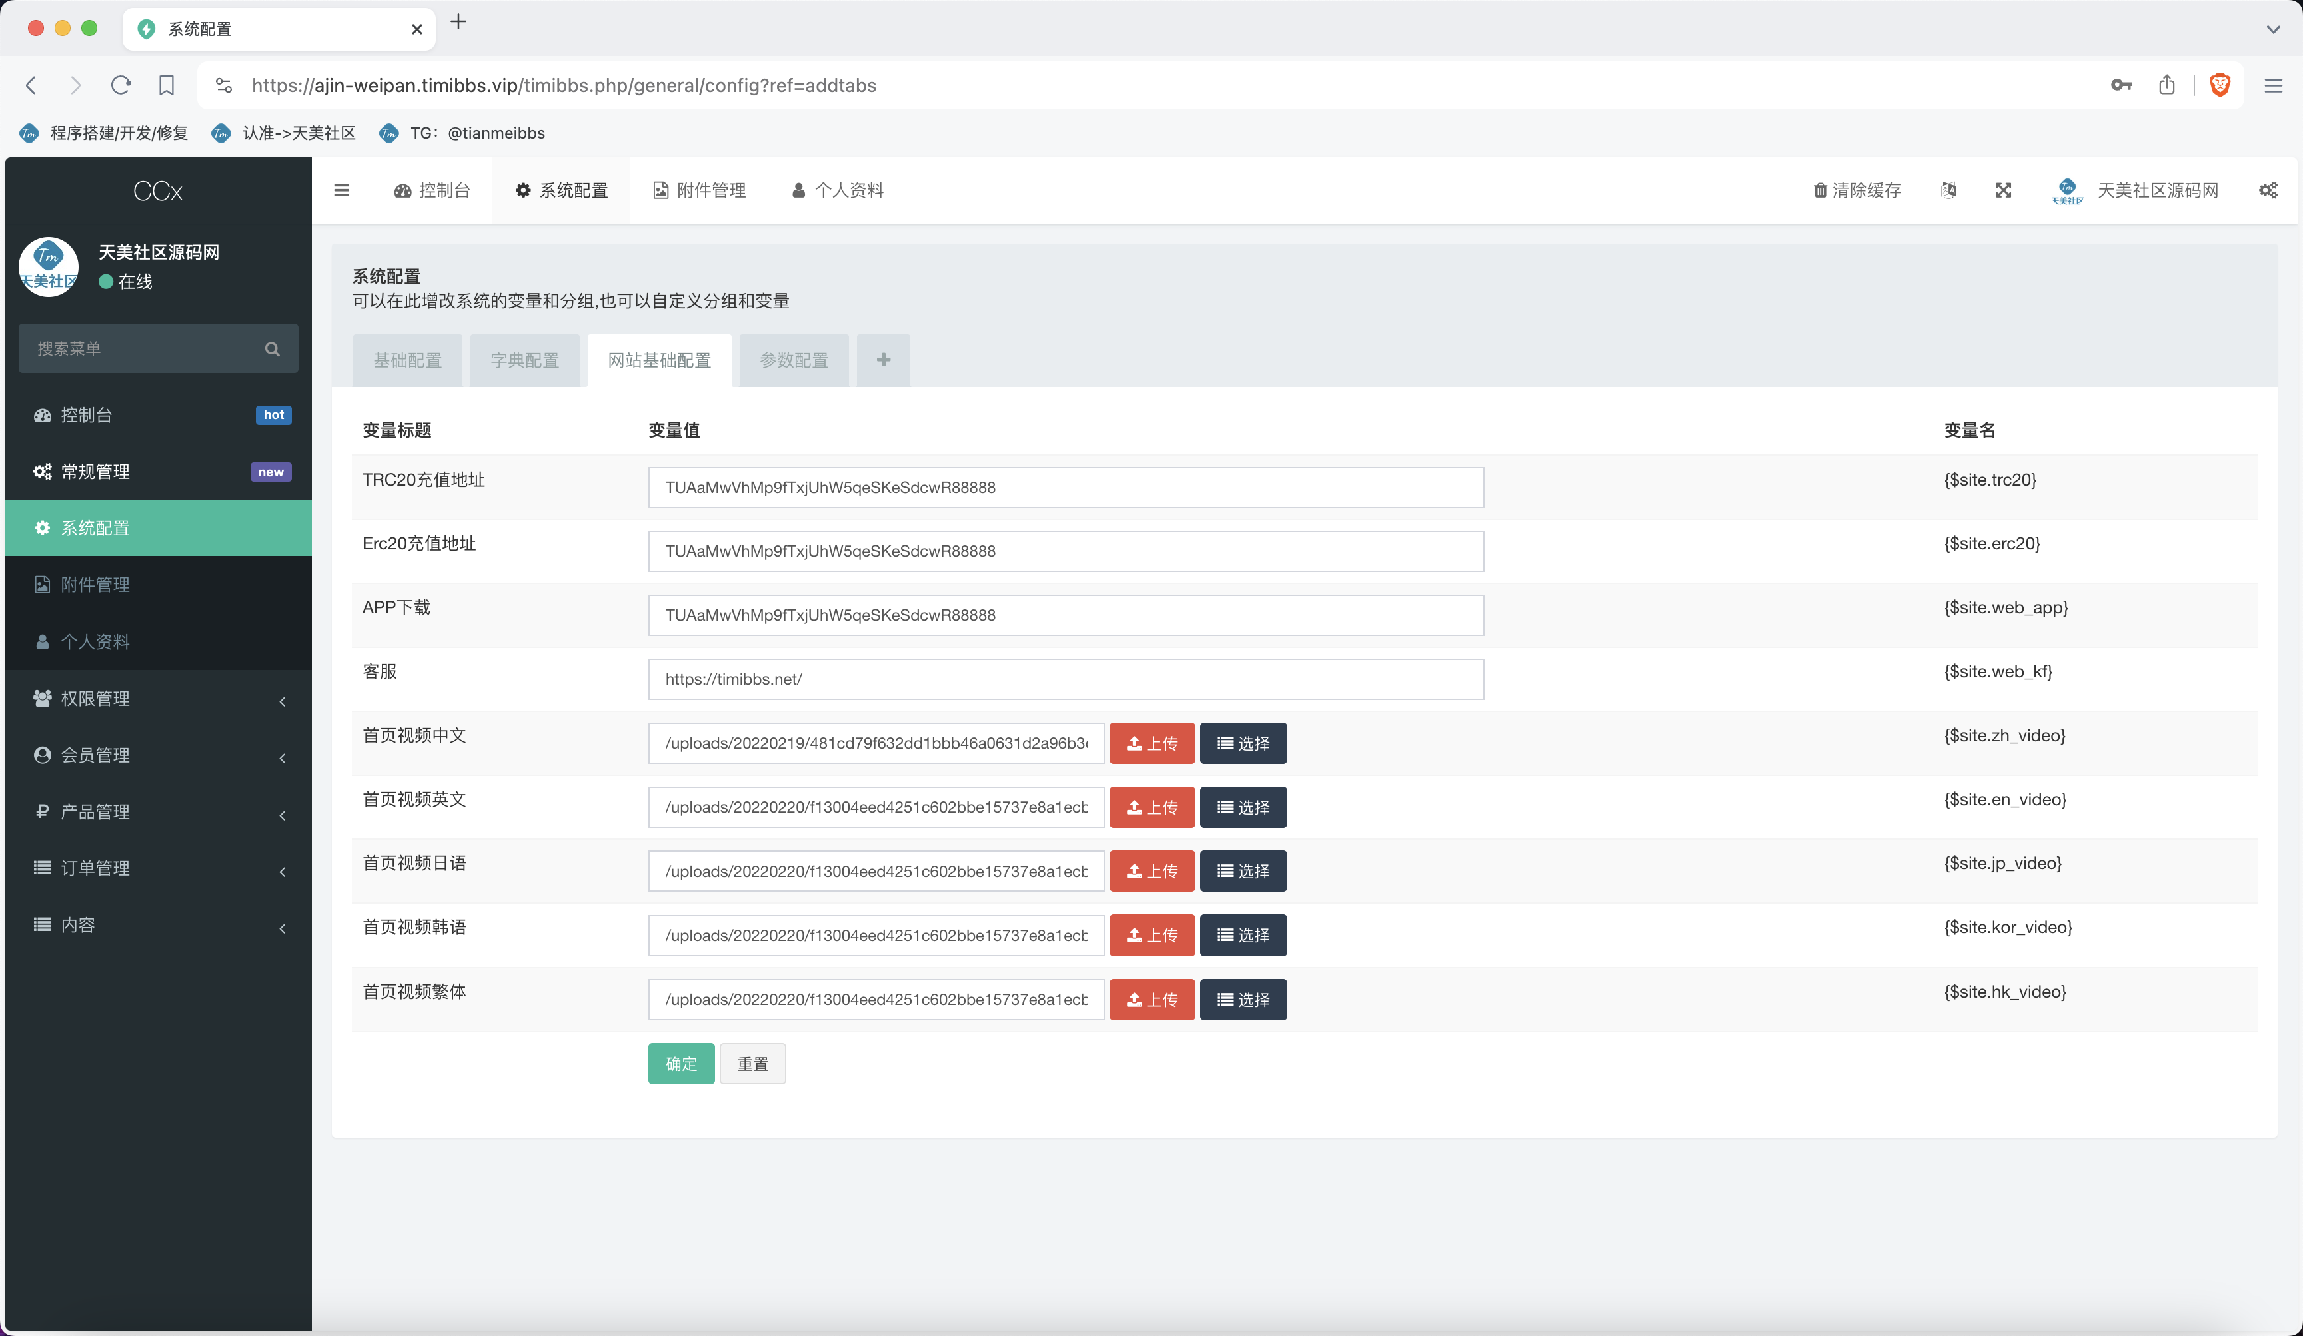Click the 选择 button for 首页视频英文

[x=1243, y=807]
